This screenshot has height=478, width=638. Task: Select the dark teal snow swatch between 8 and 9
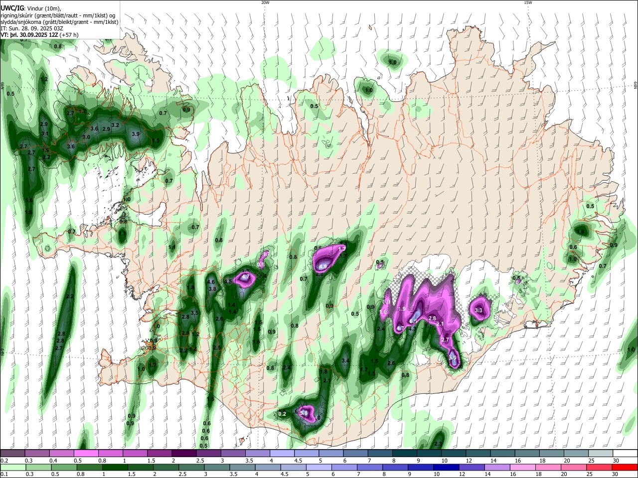click(x=405, y=453)
